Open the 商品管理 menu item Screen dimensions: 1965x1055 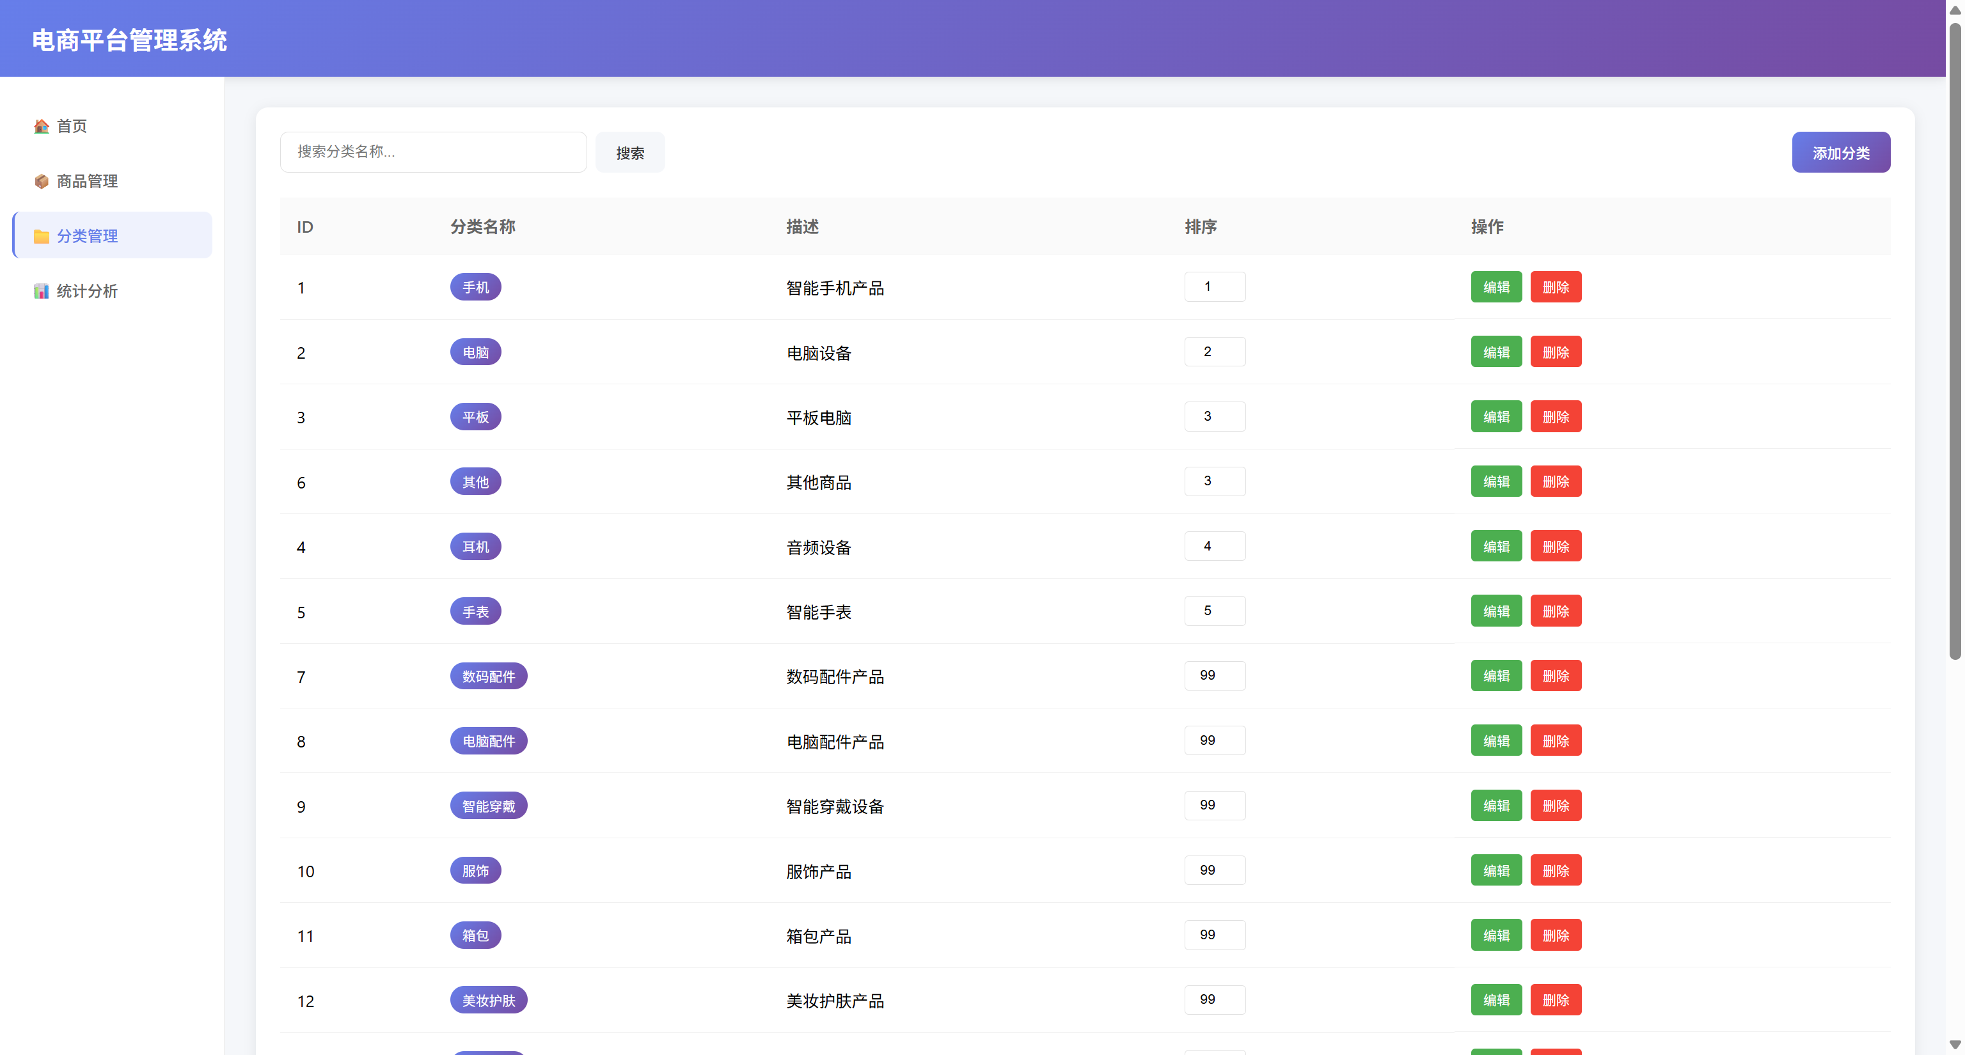click(x=113, y=181)
